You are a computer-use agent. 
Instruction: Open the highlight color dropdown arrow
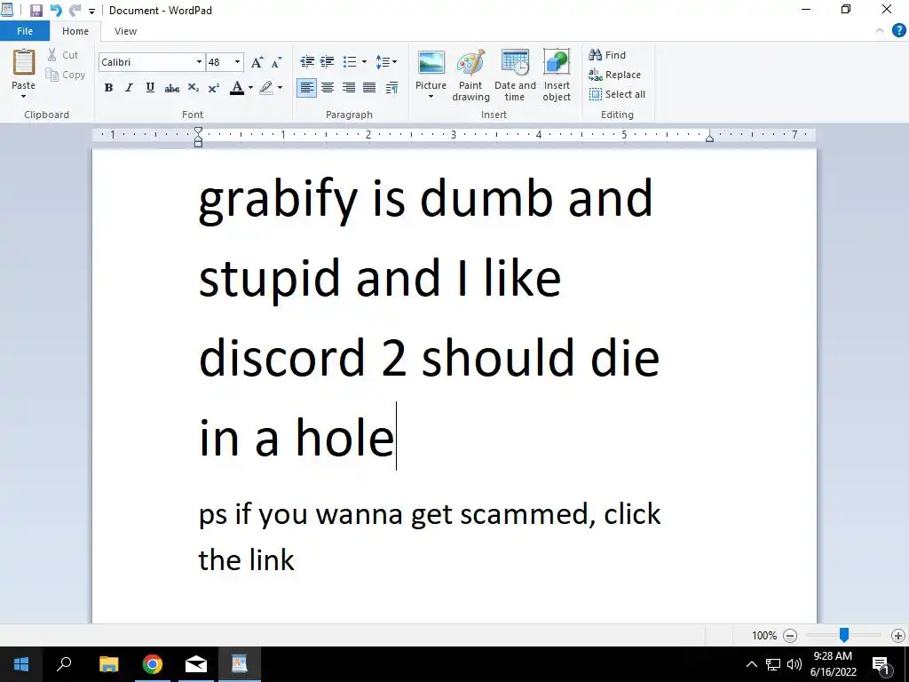280,88
